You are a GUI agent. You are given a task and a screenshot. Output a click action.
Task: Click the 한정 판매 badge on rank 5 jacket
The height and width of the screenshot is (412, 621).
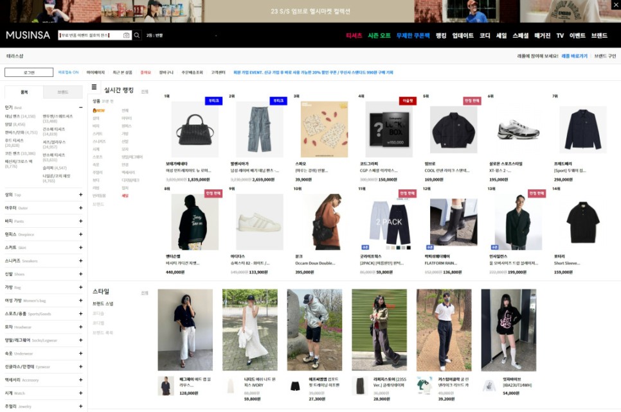[x=472, y=101]
